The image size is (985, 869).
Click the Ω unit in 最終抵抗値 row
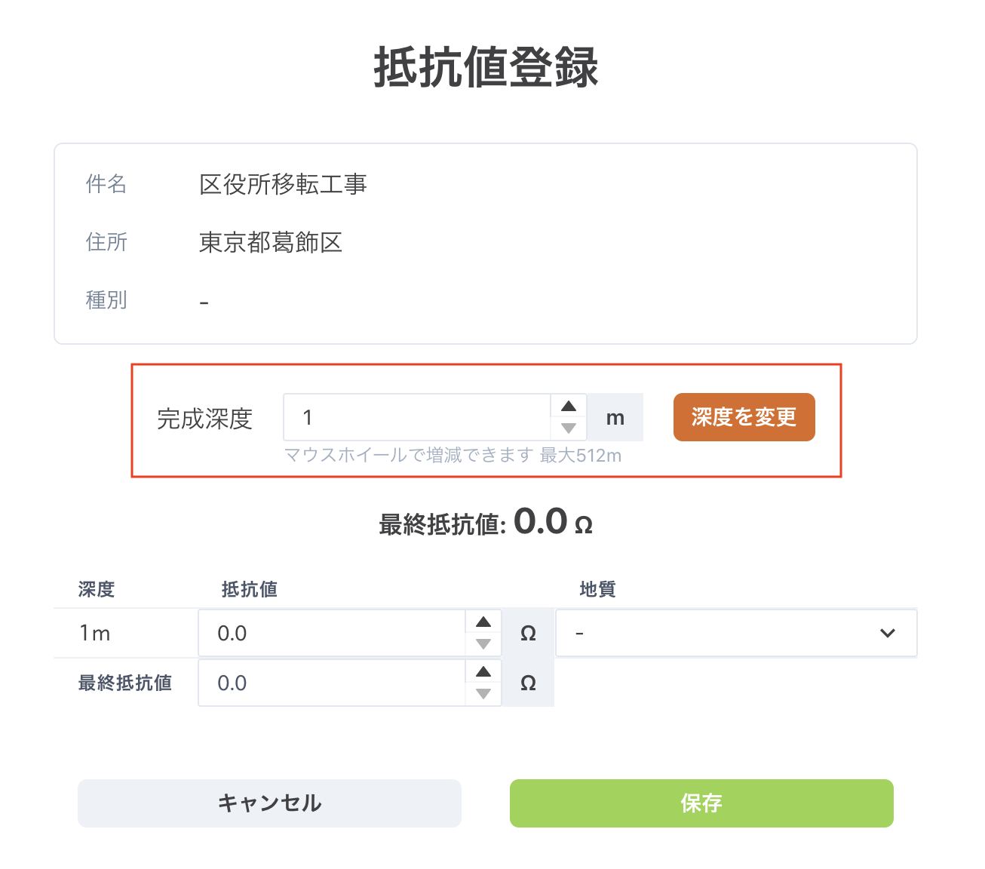point(528,683)
